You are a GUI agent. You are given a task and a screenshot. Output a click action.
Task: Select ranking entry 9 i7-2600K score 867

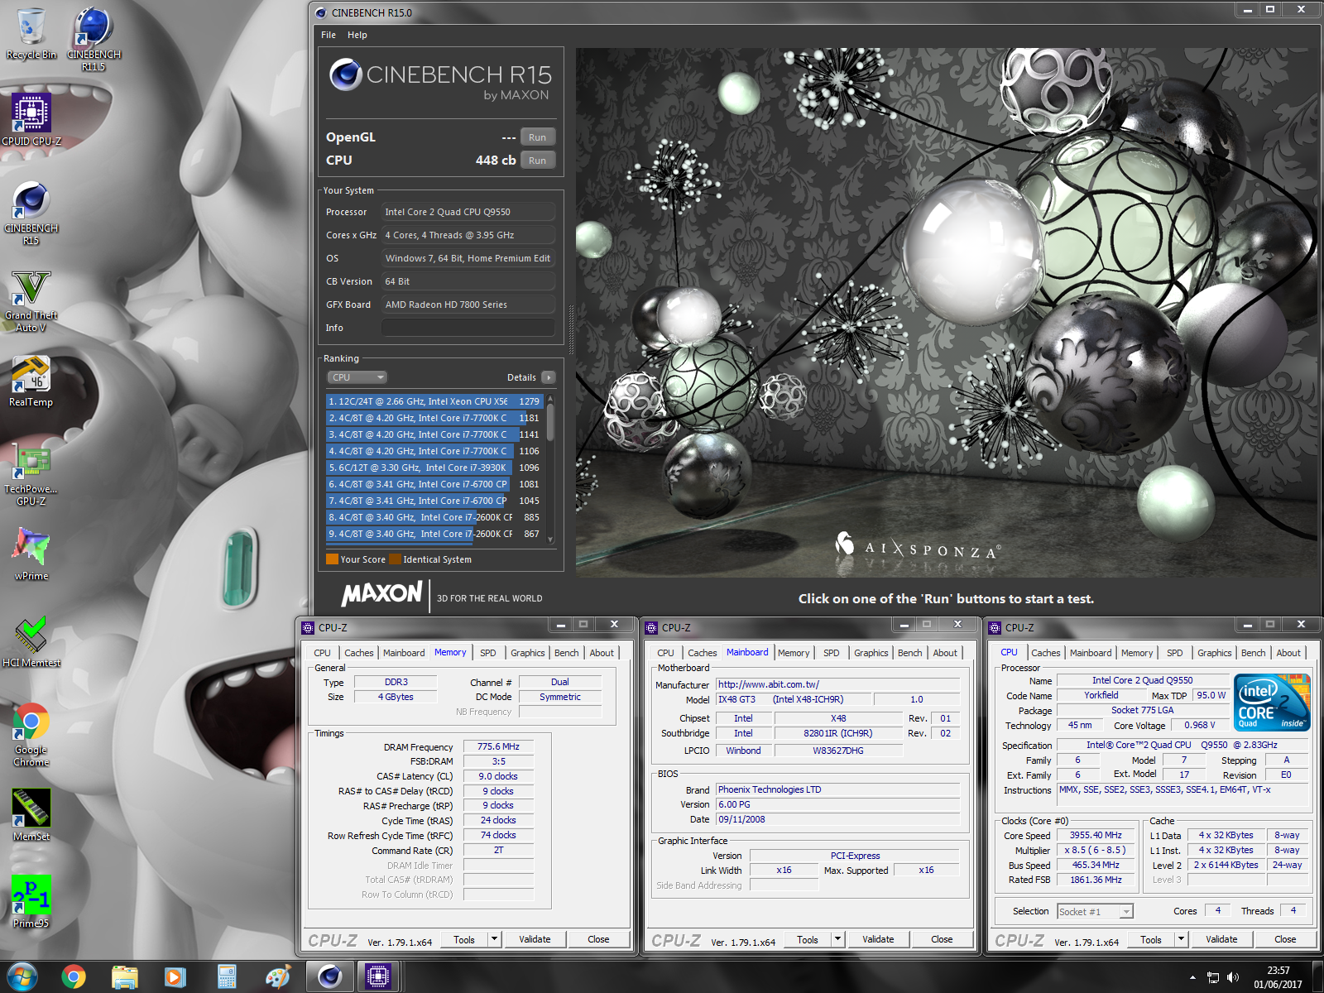click(434, 534)
